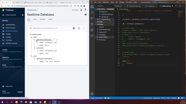Click errors and warnings count in status bar

107,98
